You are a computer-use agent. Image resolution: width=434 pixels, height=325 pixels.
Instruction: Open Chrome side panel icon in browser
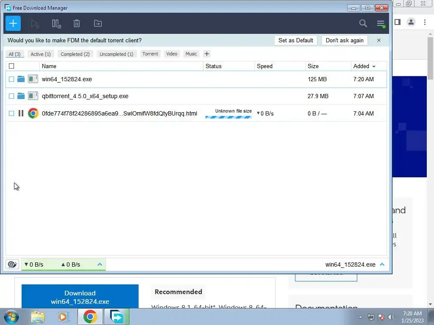pyautogui.click(x=398, y=22)
